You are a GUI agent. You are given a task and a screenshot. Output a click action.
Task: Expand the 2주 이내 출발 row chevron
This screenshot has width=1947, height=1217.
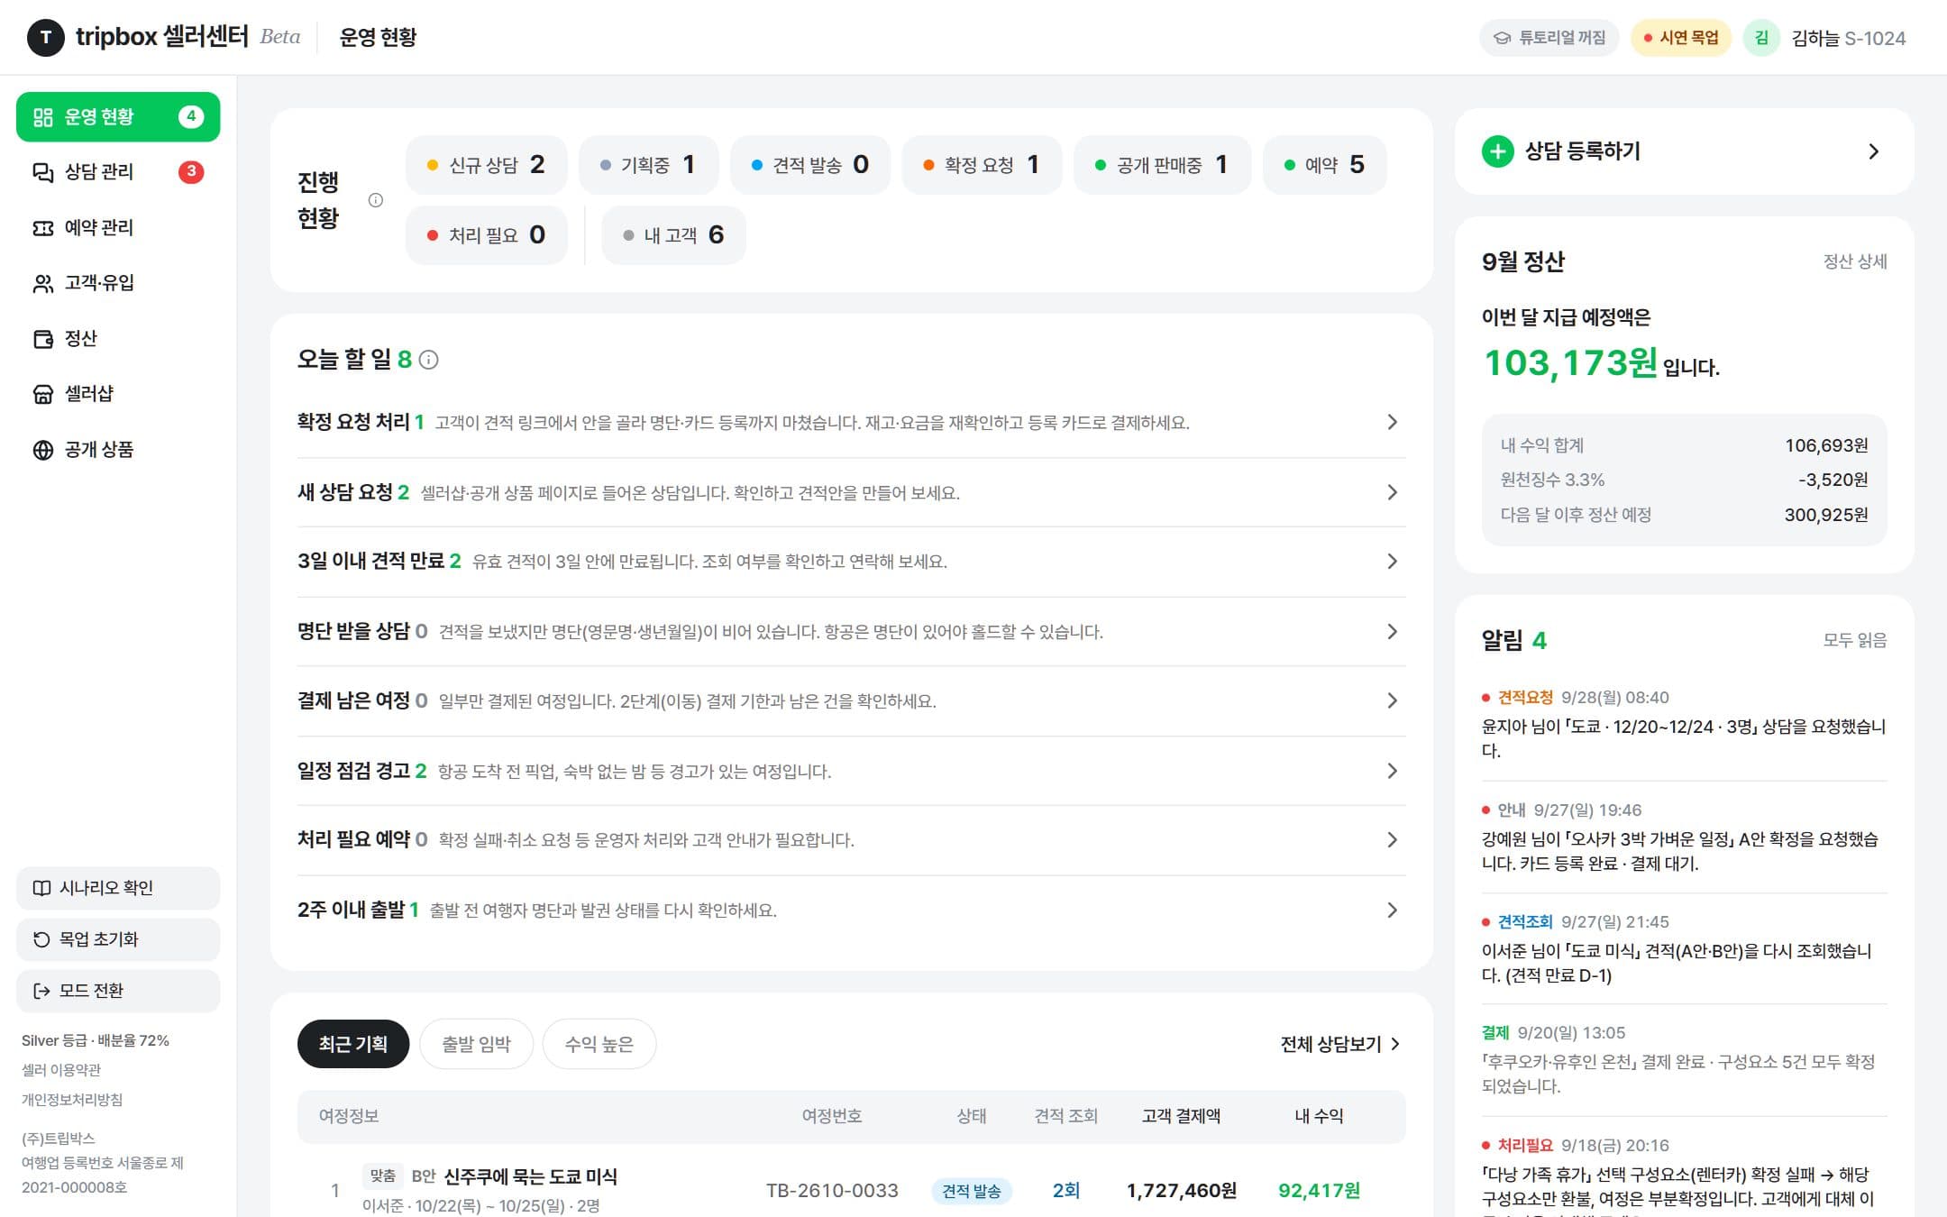pyautogui.click(x=1392, y=910)
